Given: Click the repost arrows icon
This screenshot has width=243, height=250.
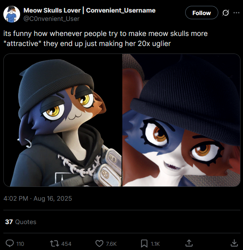Looking at the screenshot, I should click(x=54, y=243).
